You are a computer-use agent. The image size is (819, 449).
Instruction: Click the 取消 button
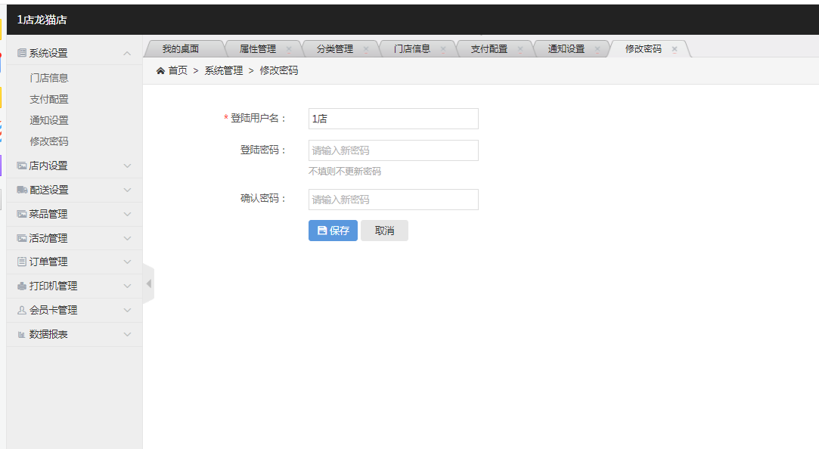[384, 231]
